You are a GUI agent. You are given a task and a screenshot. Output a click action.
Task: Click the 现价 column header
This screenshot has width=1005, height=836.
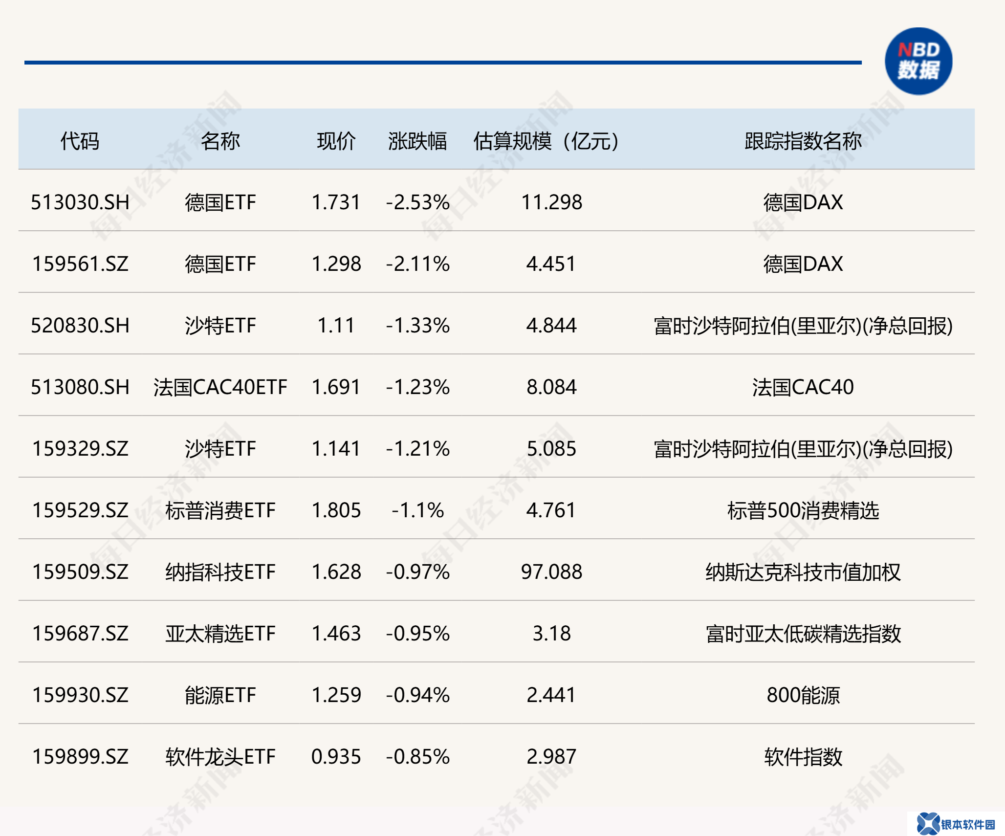click(336, 141)
